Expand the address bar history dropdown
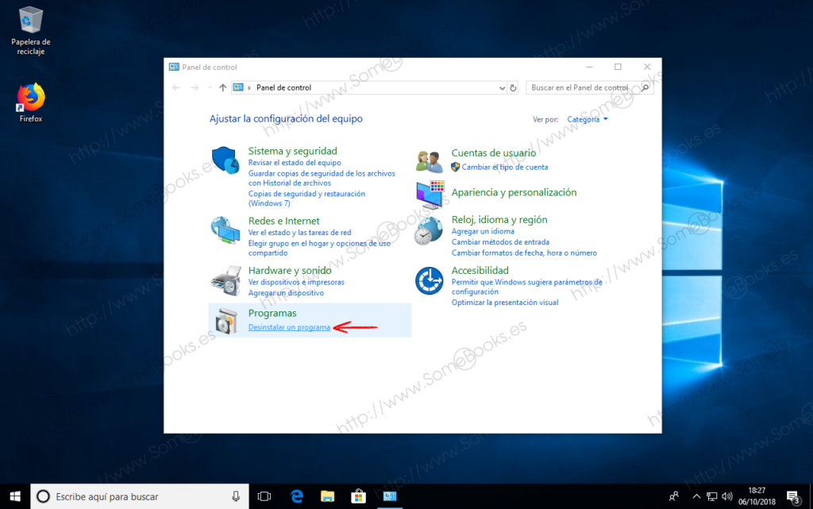The height and width of the screenshot is (509, 813). tap(503, 87)
